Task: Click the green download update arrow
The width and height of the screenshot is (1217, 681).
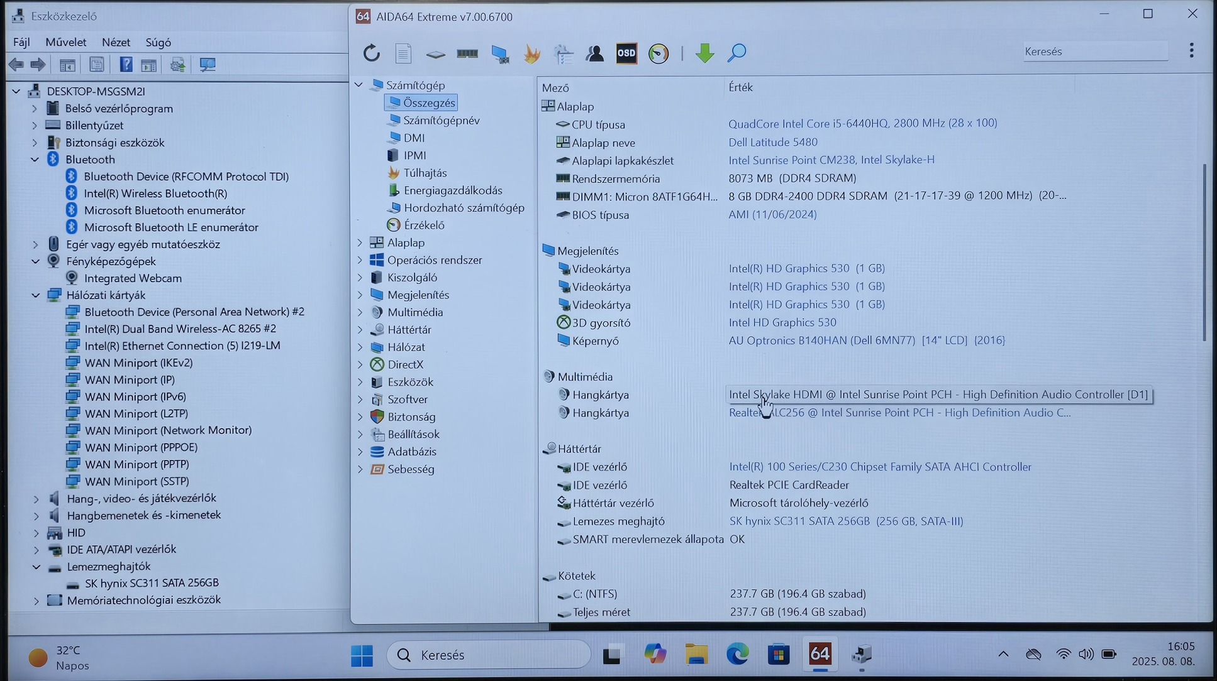Action: pyautogui.click(x=704, y=53)
